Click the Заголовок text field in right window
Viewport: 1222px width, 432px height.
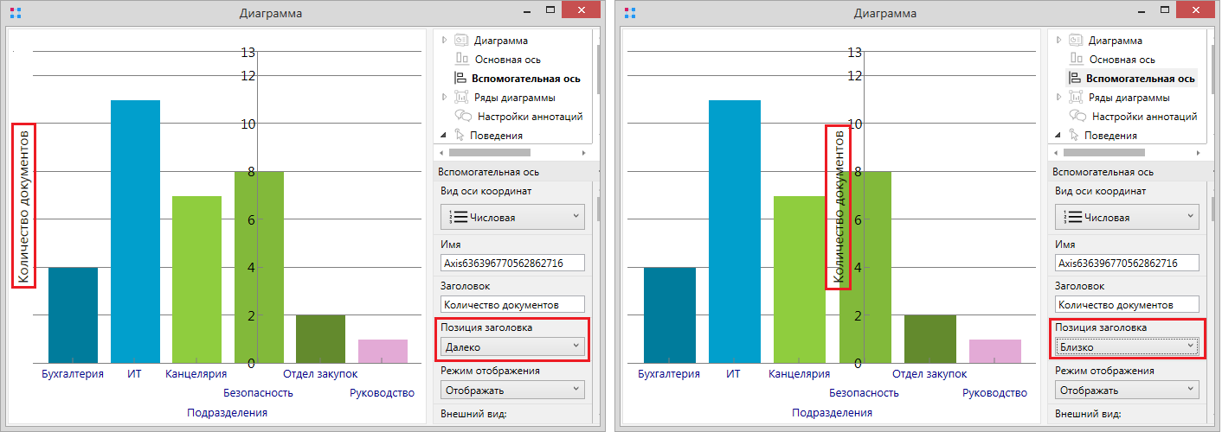(x=1127, y=304)
